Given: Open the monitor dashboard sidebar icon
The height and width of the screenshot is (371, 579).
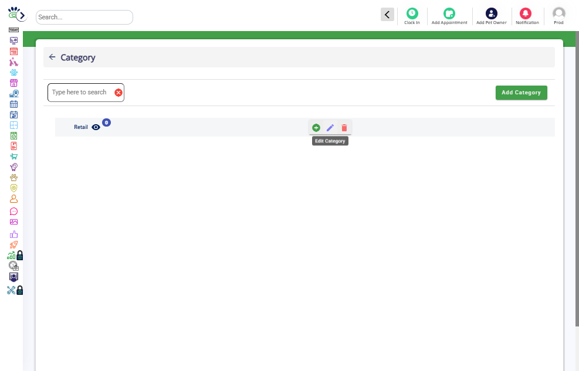Looking at the screenshot, I should pos(13,40).
